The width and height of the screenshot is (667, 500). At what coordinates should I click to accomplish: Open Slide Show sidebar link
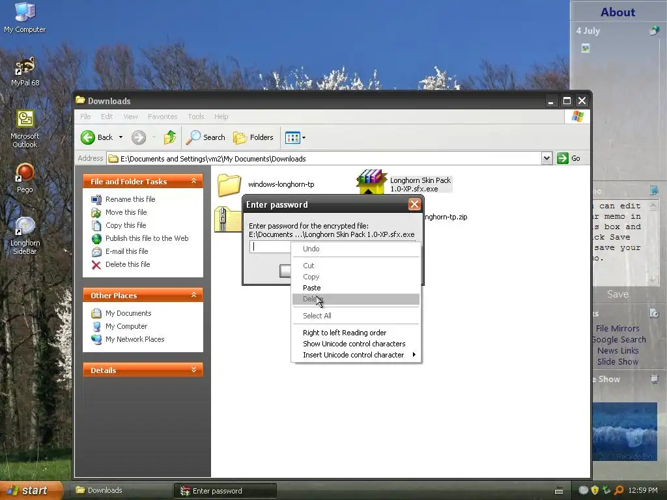point(617,362)
